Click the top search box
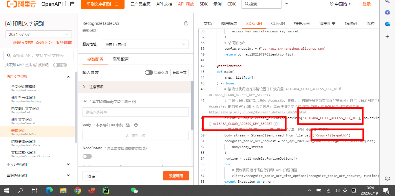 [261, 4]
